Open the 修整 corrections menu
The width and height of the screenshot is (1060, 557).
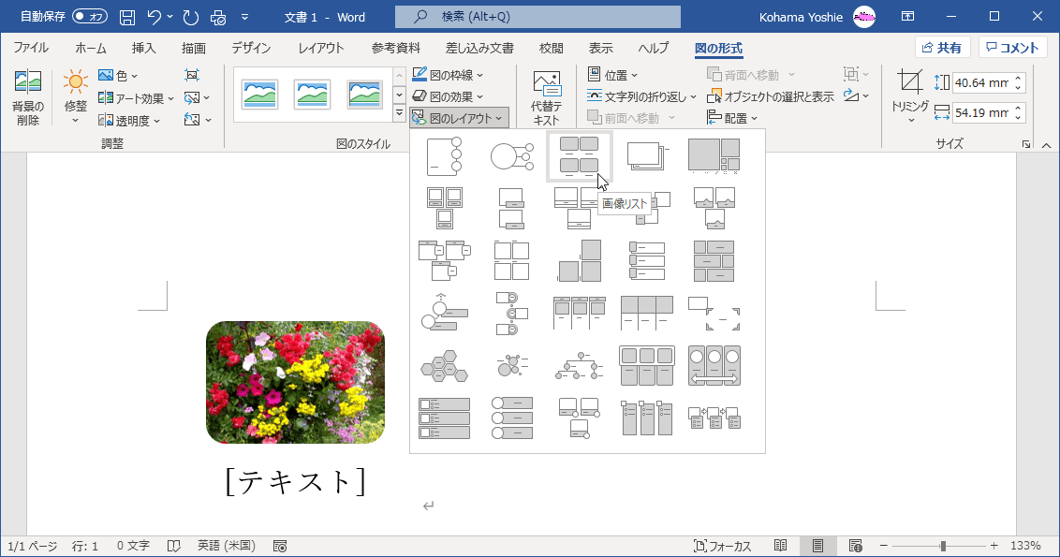click(75, 98)
